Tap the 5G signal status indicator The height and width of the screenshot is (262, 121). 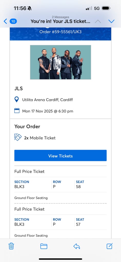tap(97, 8)
